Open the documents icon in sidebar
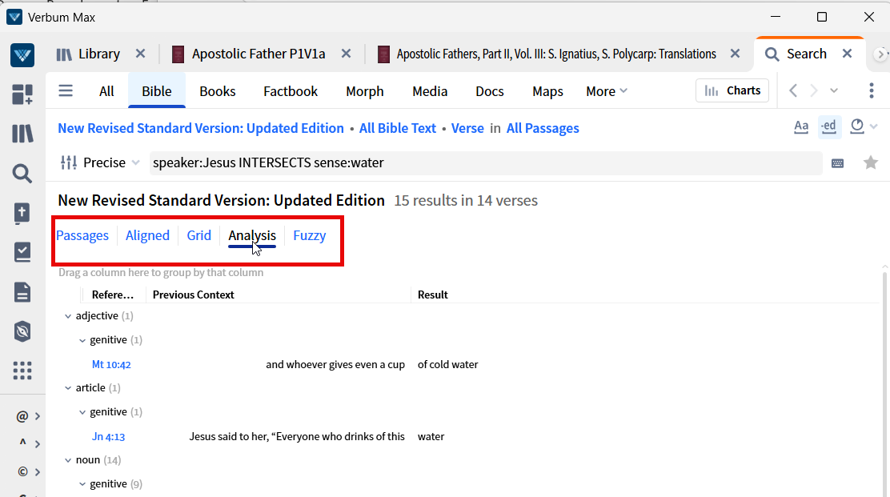890x497 pixels. pos(22,292)
